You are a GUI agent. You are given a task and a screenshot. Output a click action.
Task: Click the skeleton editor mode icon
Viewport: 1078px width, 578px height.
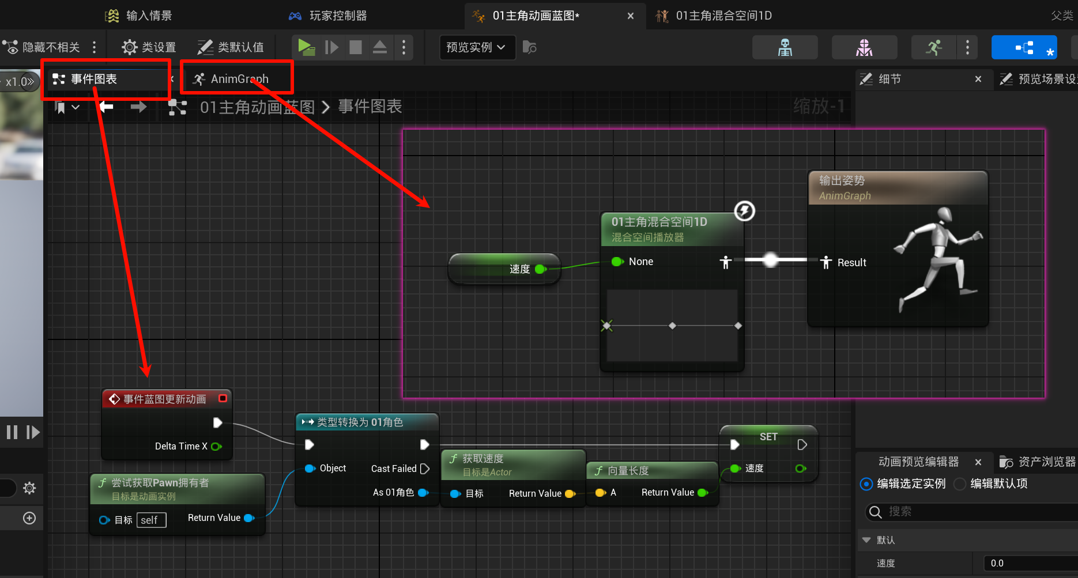785,47
